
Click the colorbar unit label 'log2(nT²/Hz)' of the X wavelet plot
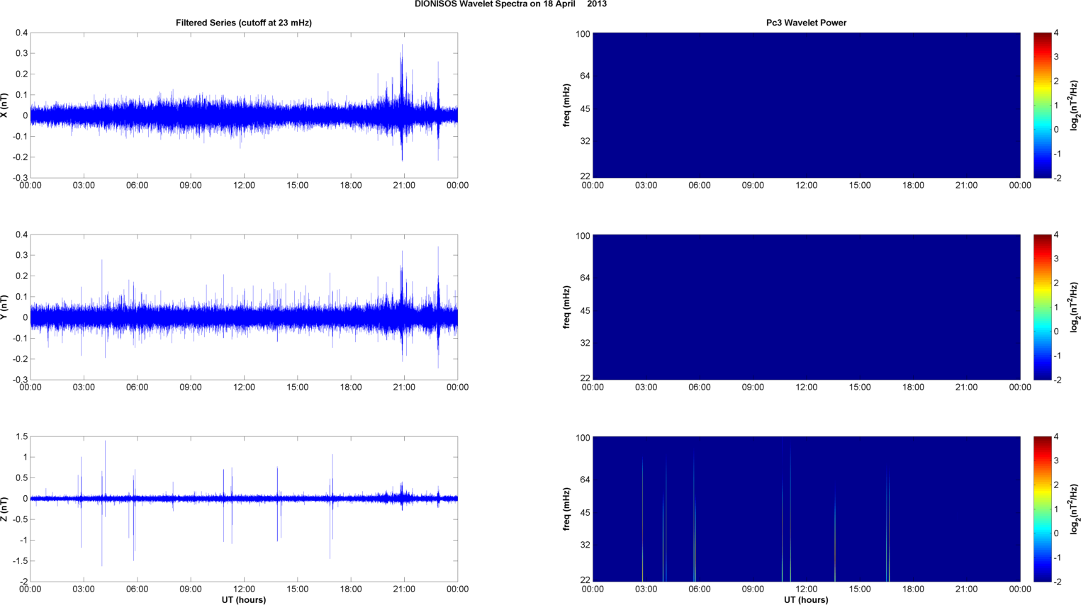(1075, 105)
